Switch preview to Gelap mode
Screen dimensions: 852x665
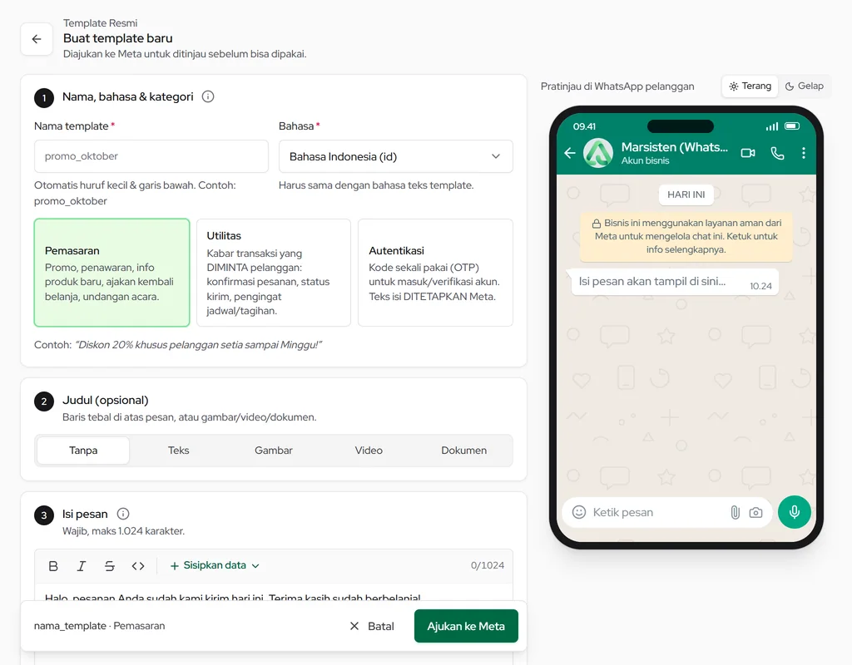[805, 86]
